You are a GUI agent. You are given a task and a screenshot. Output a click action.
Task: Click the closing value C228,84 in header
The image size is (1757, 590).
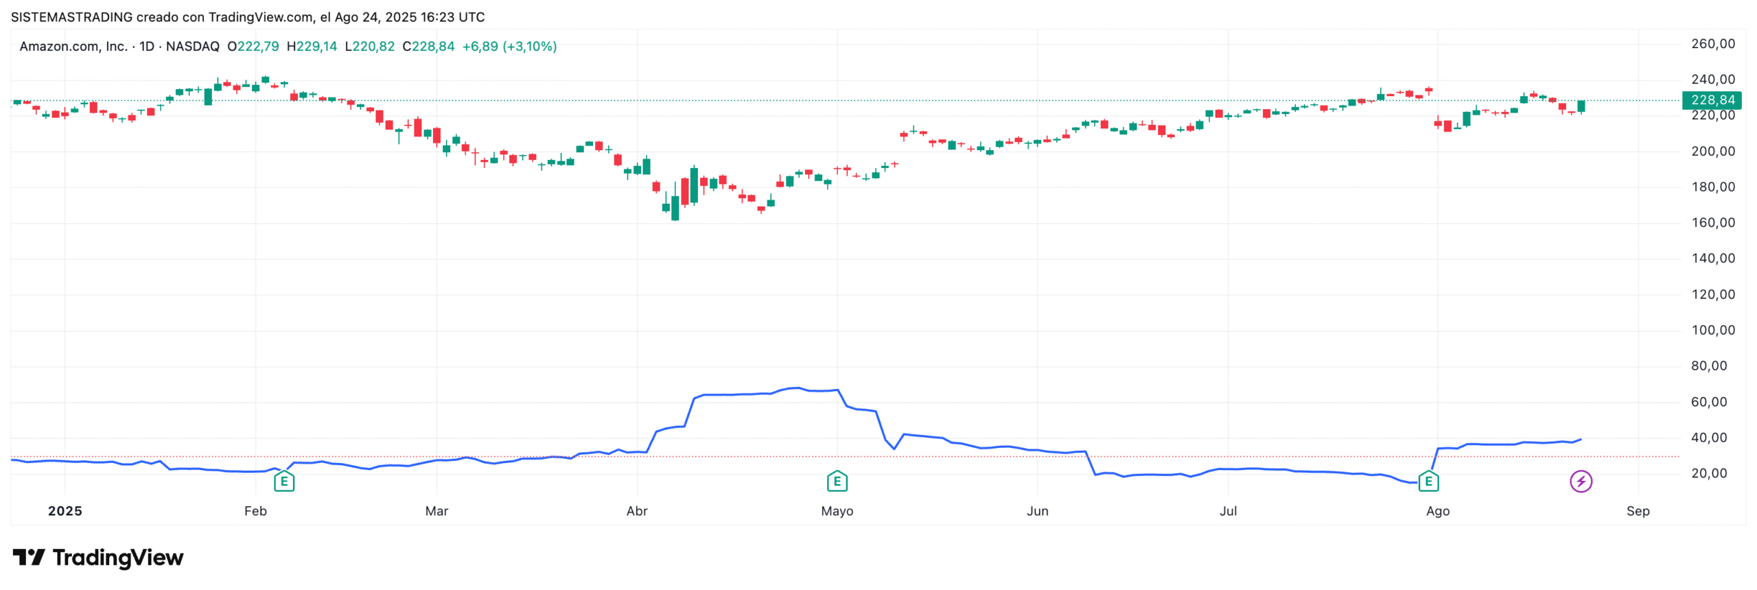point(428,47)
